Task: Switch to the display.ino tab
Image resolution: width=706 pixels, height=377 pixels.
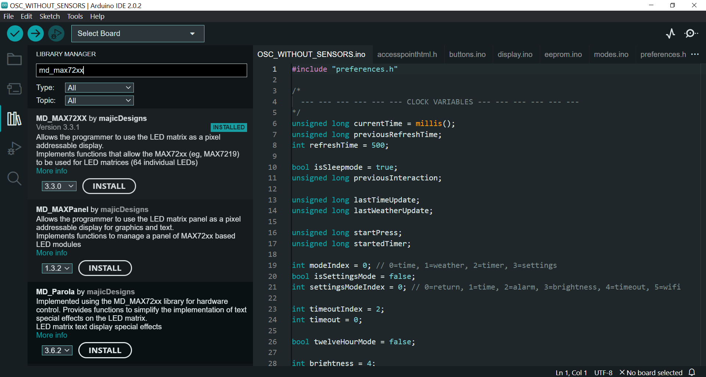Action: coord(515,54)
